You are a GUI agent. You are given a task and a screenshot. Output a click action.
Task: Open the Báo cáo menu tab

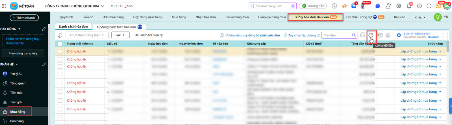tap(399, 17)
